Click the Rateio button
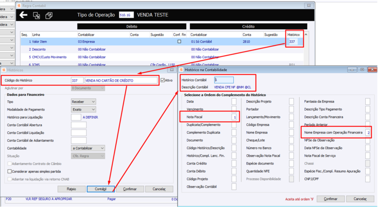 [71, 189]
